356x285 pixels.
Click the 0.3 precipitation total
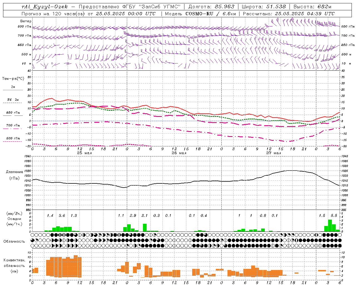pyautogui.click(x=157, y=216)
